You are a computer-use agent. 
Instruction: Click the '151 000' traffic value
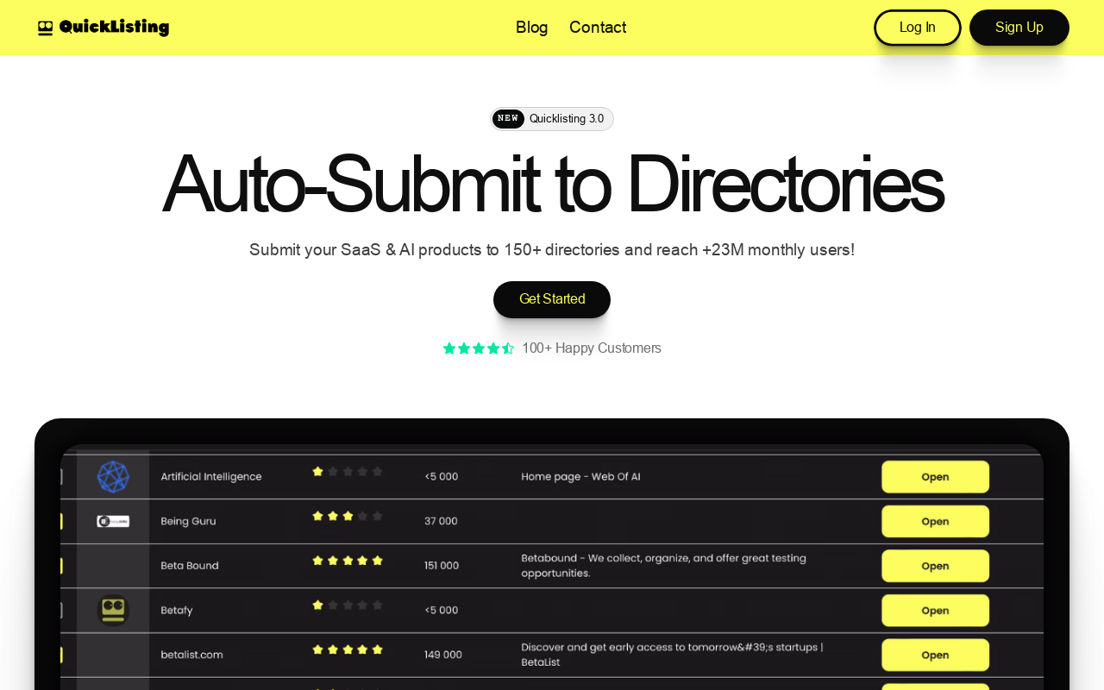(x=442, y=566)
